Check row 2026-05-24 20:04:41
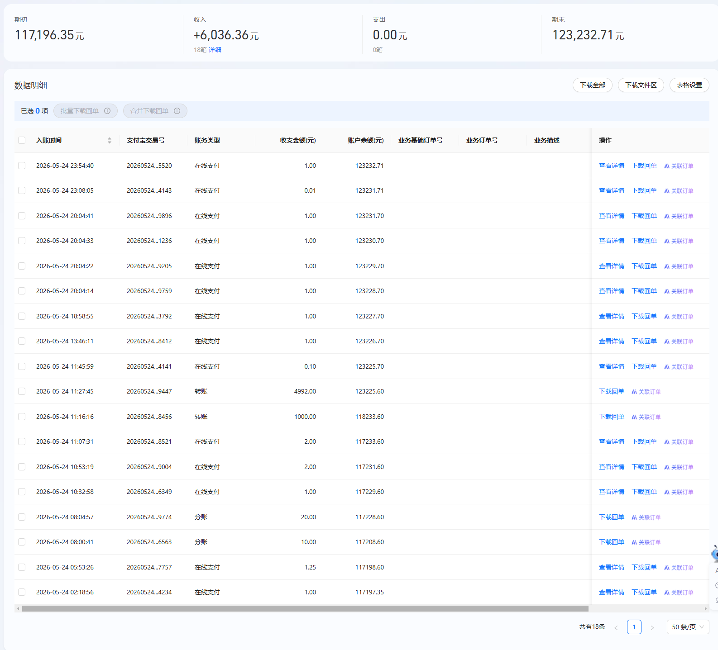The width and height of the screenshot is (718, 650). tap(22, 216)
